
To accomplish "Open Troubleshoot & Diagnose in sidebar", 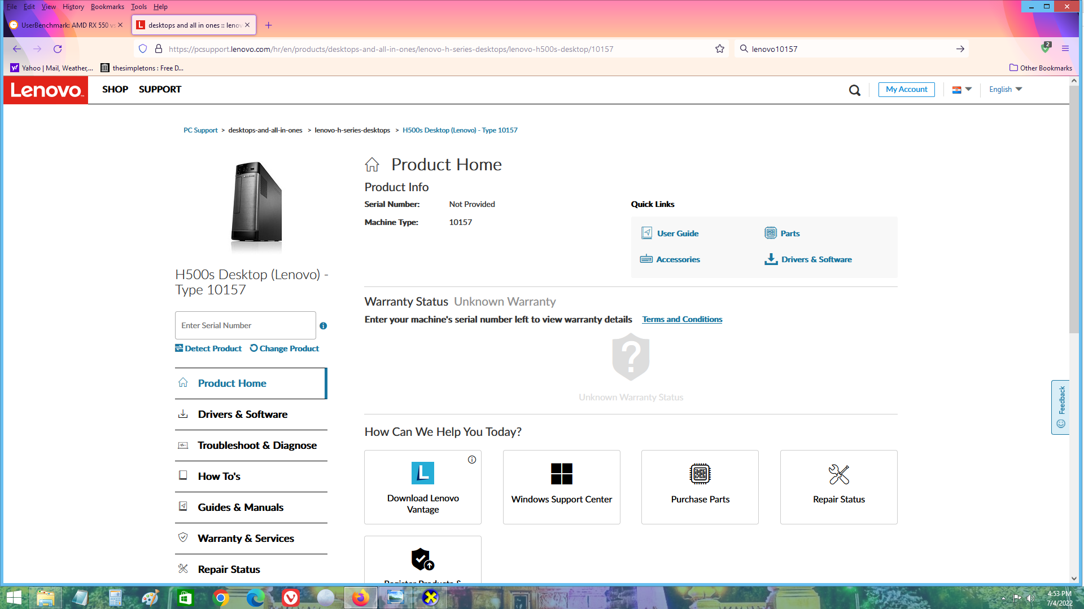I will [251, 446].
